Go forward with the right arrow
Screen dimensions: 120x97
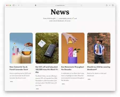click(x=22, y=5)
